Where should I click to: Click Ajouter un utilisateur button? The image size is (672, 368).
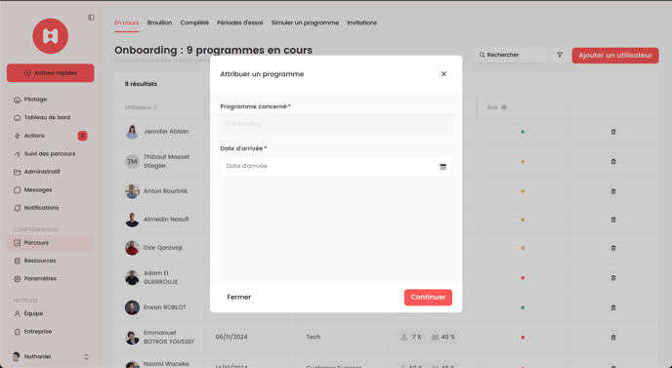coord(615,56)
